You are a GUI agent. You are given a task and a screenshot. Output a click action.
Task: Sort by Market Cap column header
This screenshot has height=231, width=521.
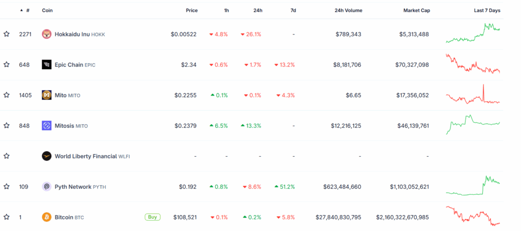(416, 10)
